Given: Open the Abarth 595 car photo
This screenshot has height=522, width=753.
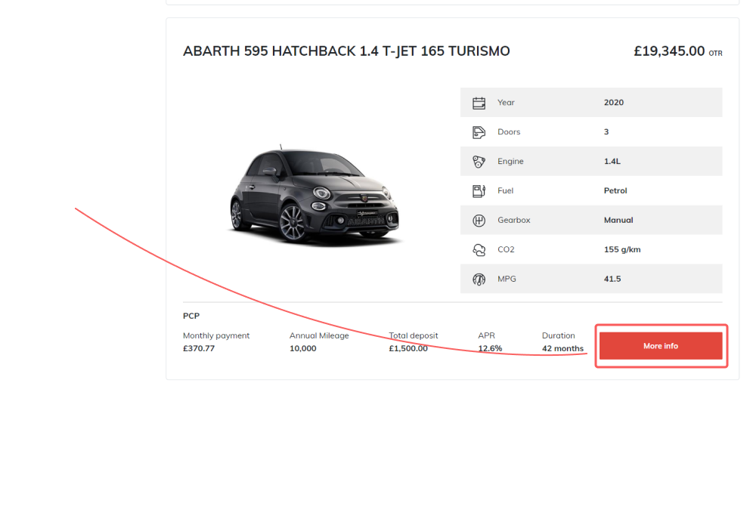Looking at the screenshot, I should tap(315, 195).
